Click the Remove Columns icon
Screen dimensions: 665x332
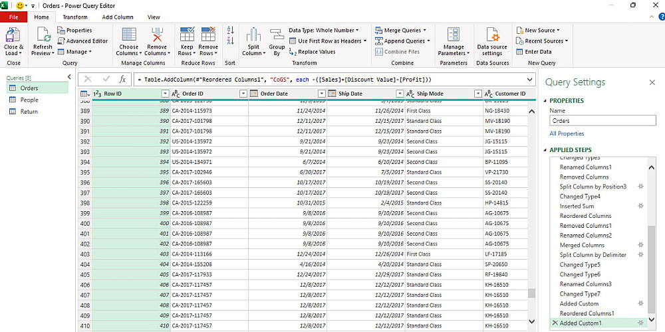click(157, 35)
